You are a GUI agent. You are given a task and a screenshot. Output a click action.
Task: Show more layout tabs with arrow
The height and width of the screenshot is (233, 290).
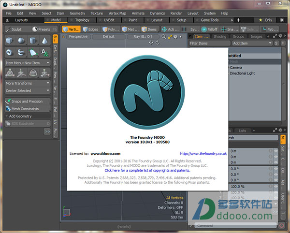232,20
